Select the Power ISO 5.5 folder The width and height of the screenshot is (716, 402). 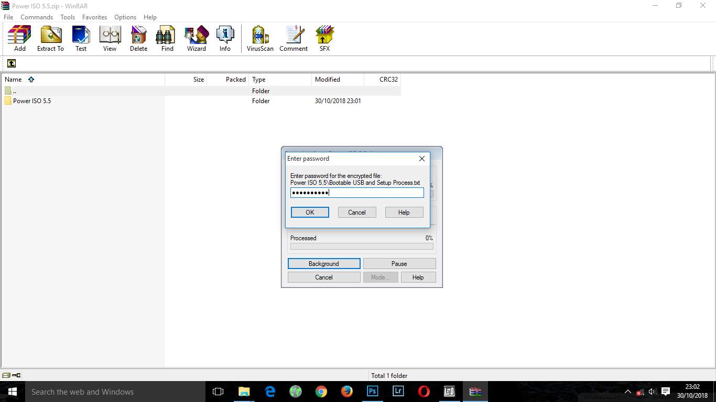pyautogui.click(x=32, y=101)
